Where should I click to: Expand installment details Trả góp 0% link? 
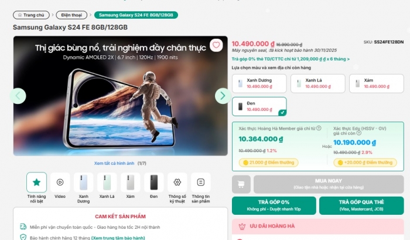[x=291, y=59]
